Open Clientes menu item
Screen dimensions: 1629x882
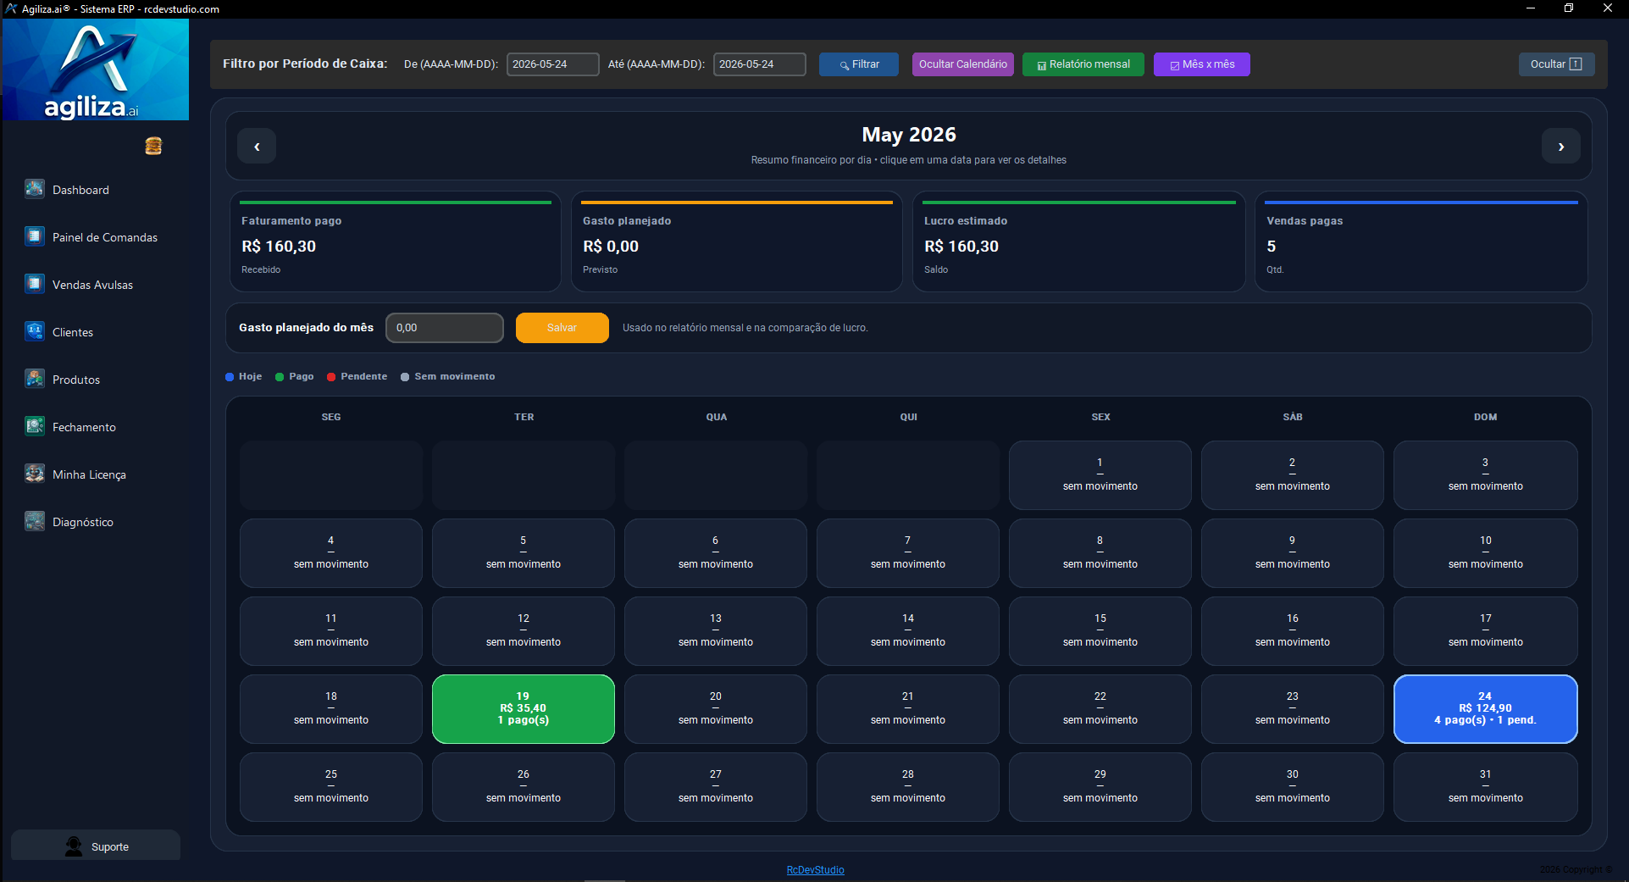click(x=73, y=332)
